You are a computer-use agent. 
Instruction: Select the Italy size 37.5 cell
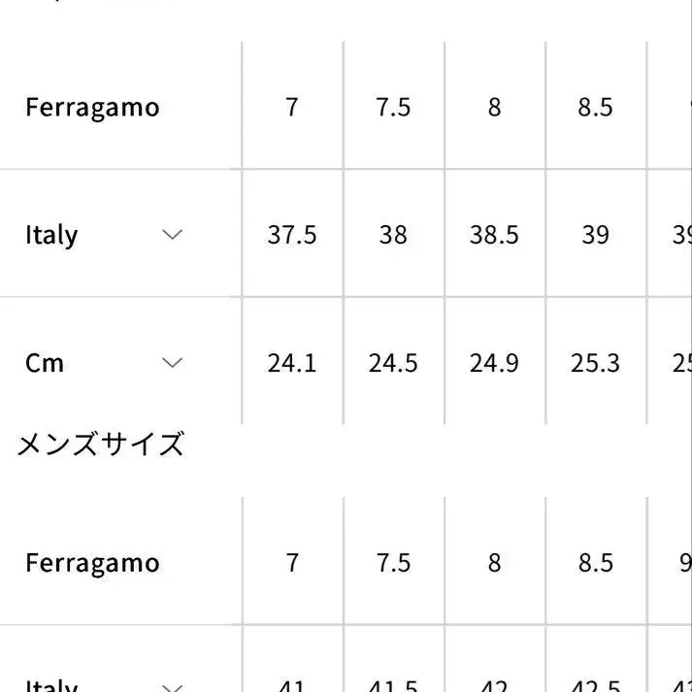click(x=292, y=235)
